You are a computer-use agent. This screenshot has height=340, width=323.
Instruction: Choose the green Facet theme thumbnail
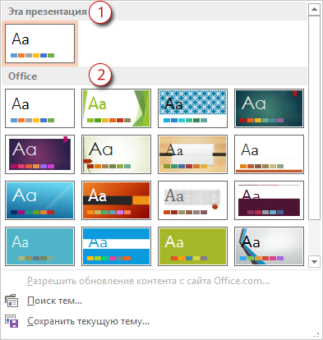pos(116,108)
